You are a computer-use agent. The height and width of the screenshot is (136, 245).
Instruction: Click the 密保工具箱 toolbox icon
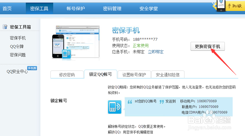[5, 27]
